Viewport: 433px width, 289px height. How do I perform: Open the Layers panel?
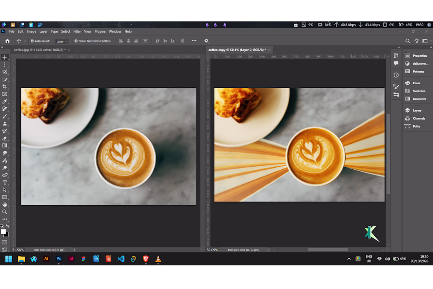pos(417,111)
